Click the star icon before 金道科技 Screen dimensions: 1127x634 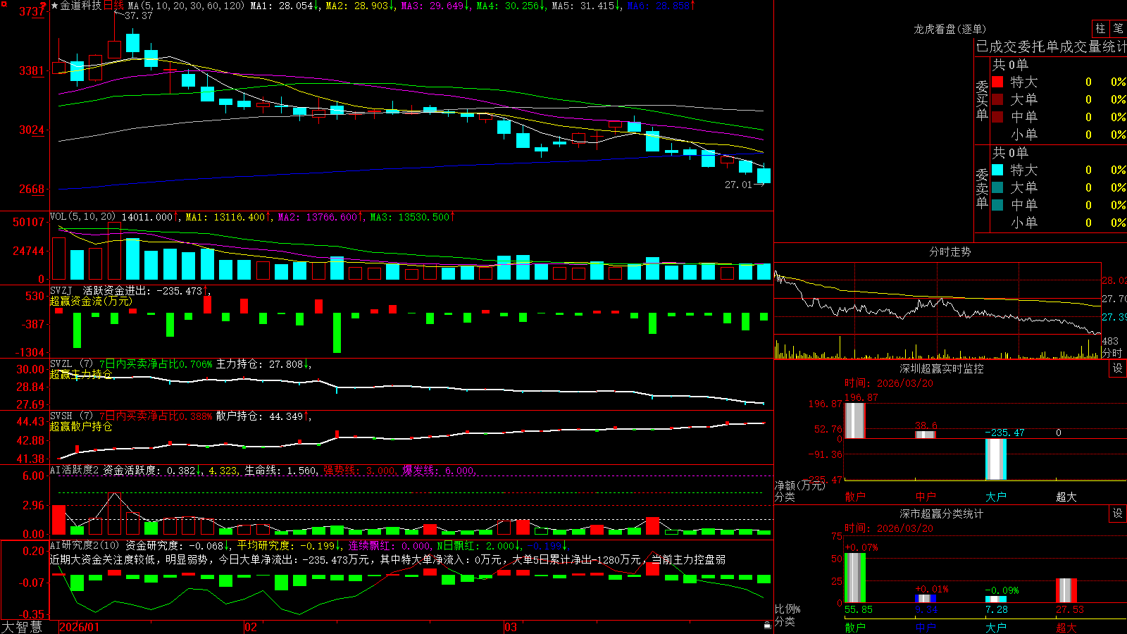pos(55,6)
